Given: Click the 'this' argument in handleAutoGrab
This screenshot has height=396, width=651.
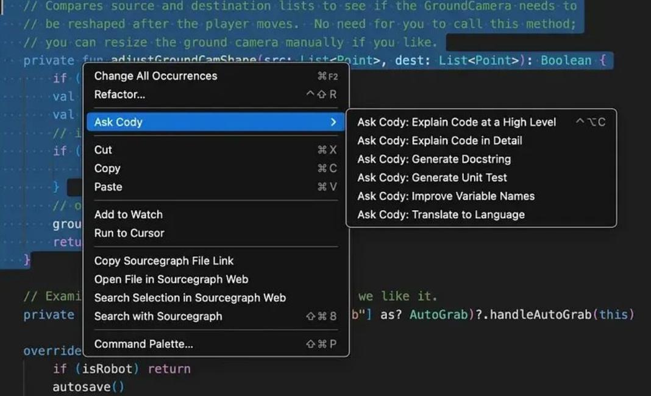Looking at the screenshot, I should [613, 314].
